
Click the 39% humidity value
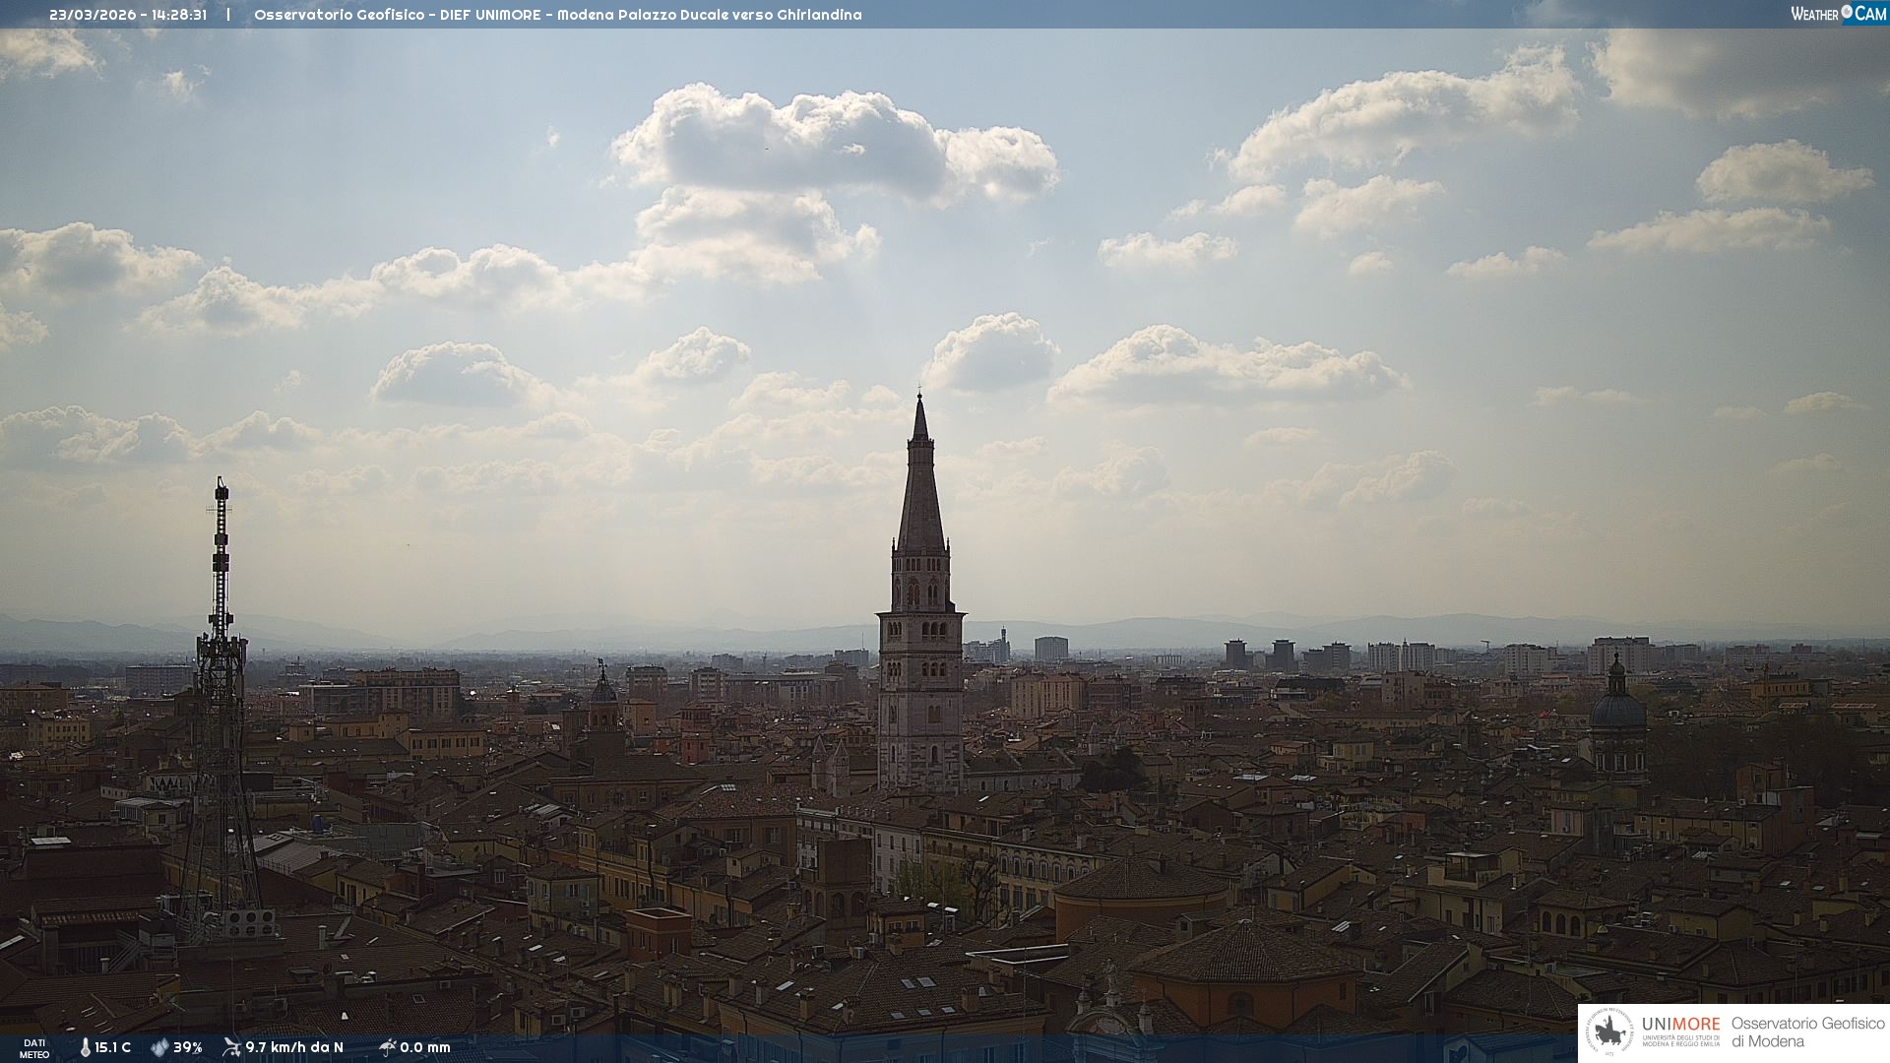(187, 1048)
